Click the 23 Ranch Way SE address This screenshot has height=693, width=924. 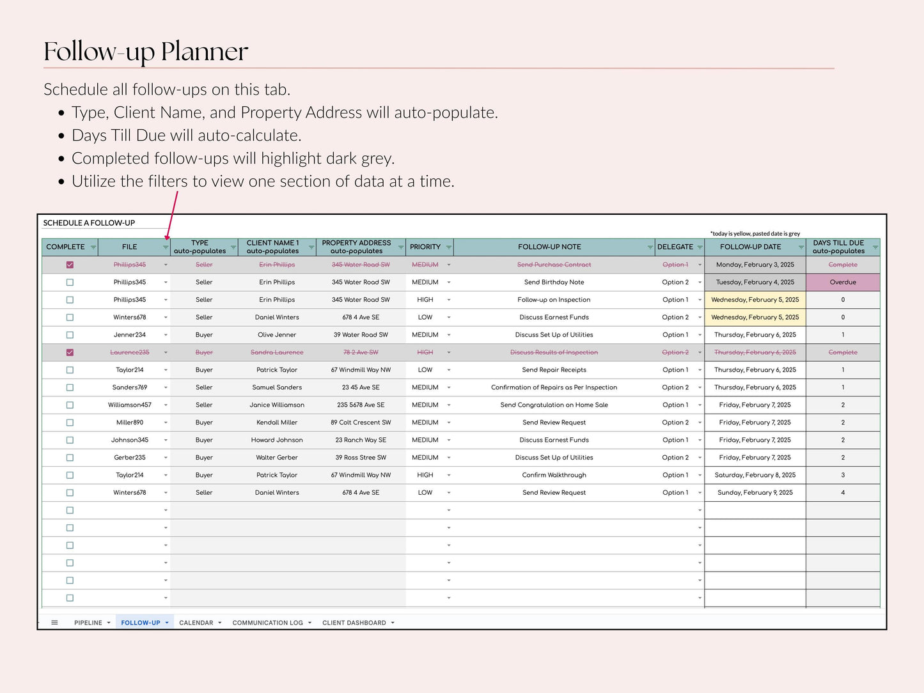[x=361, y=440]
